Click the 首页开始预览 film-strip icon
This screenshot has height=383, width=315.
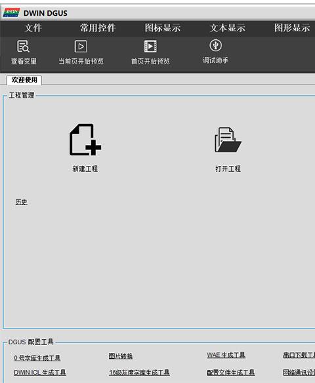(150, 47)
